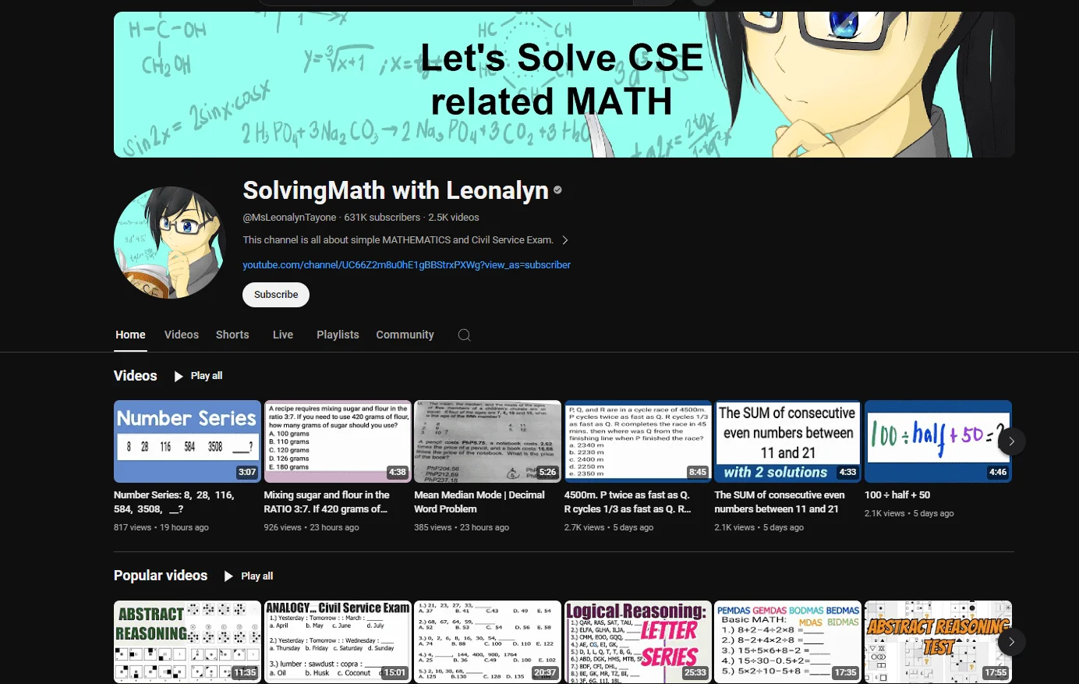1079x684 pixels.
Task: Click the 2.5K videos count text
Action: pos(454,218)
